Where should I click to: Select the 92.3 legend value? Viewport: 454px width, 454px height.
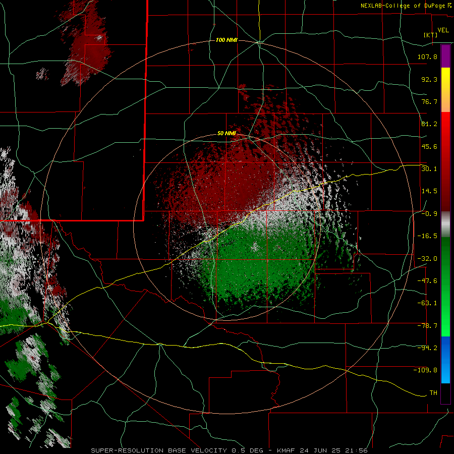coord(429,79)
